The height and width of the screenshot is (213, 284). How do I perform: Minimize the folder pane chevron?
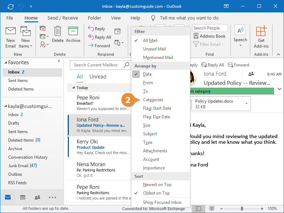click(59, 61)
